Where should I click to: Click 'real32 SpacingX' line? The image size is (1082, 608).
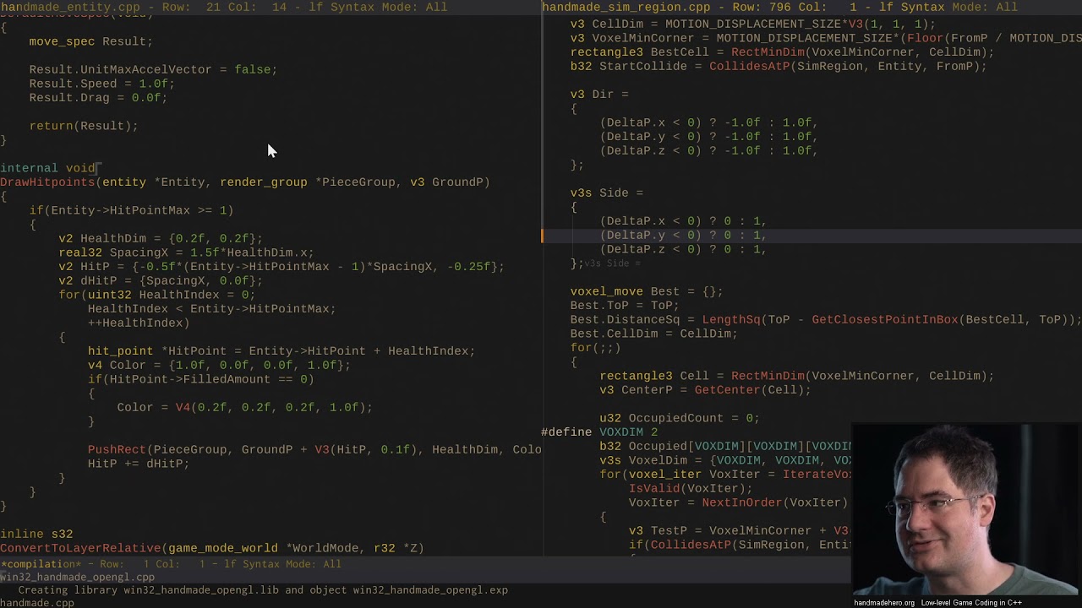(x=186, y=252)
